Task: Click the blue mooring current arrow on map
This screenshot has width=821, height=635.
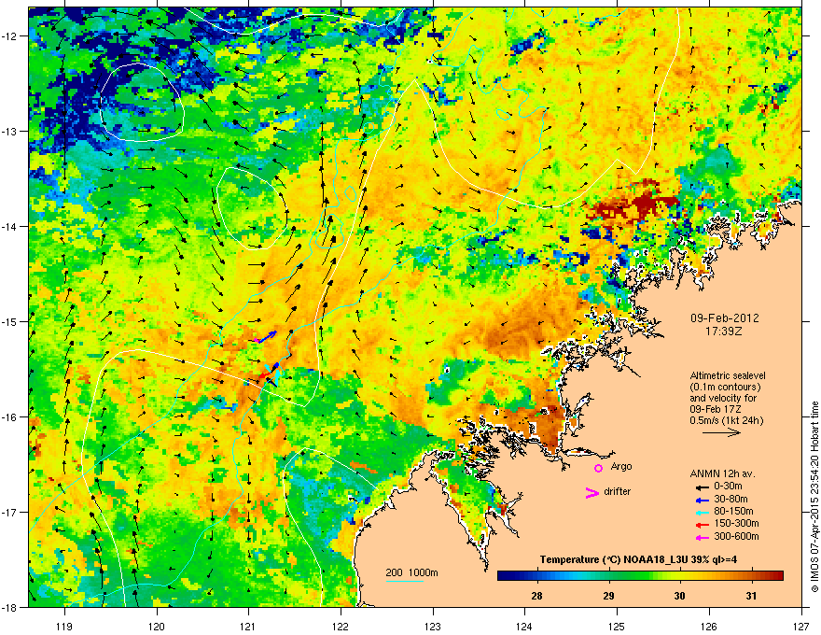Action: 268,336
